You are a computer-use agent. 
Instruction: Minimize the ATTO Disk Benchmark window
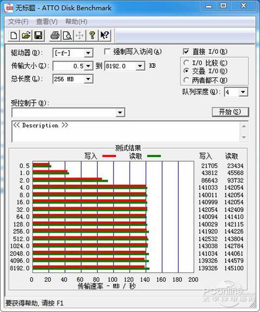coord(209,6)
